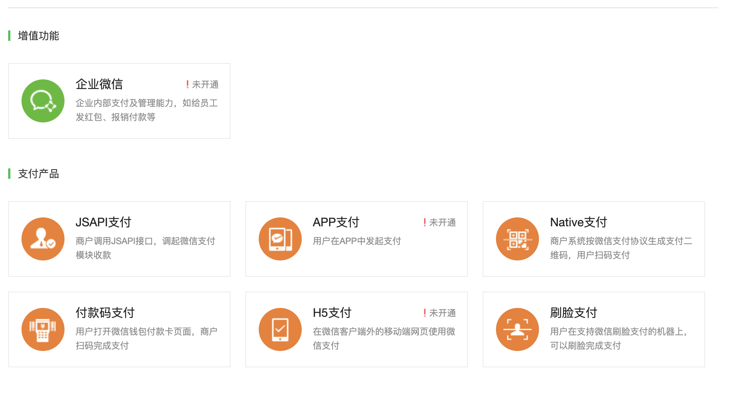Click the 商户系统按微信支付协议 description text
The height and width of the screenshot is (394, 731).
[621, 248]
